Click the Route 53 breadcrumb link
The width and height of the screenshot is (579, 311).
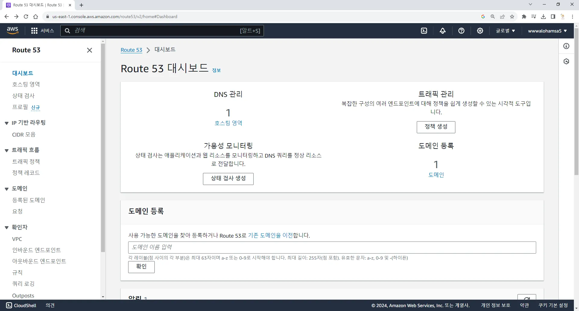click(131, 50)
